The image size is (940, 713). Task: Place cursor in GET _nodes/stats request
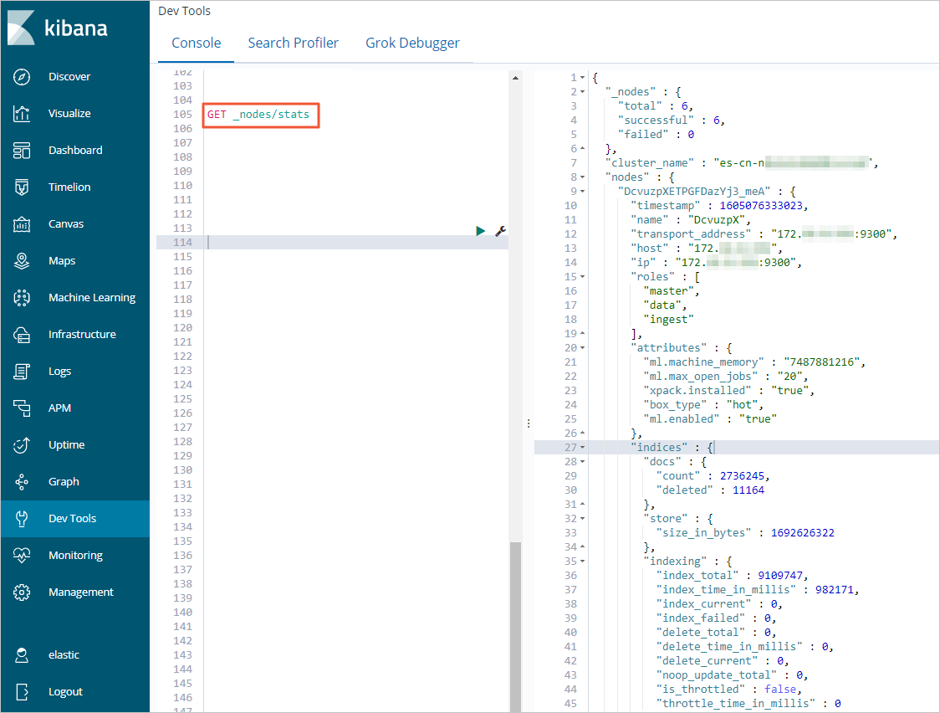258,115
